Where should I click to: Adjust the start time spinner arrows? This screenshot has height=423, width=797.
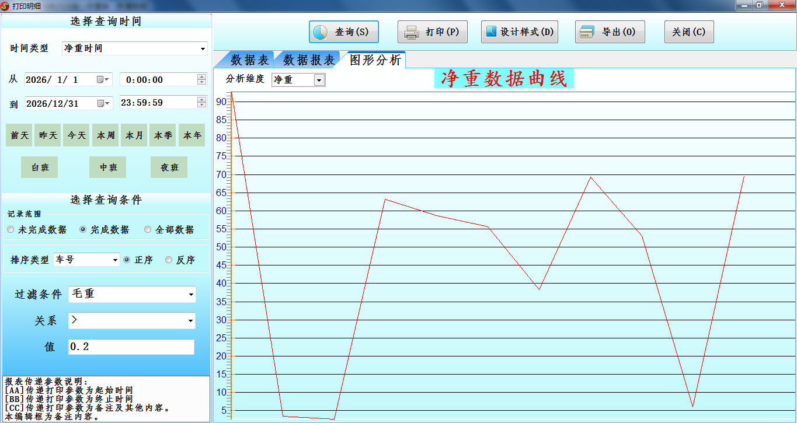click(x=202, y=79)
